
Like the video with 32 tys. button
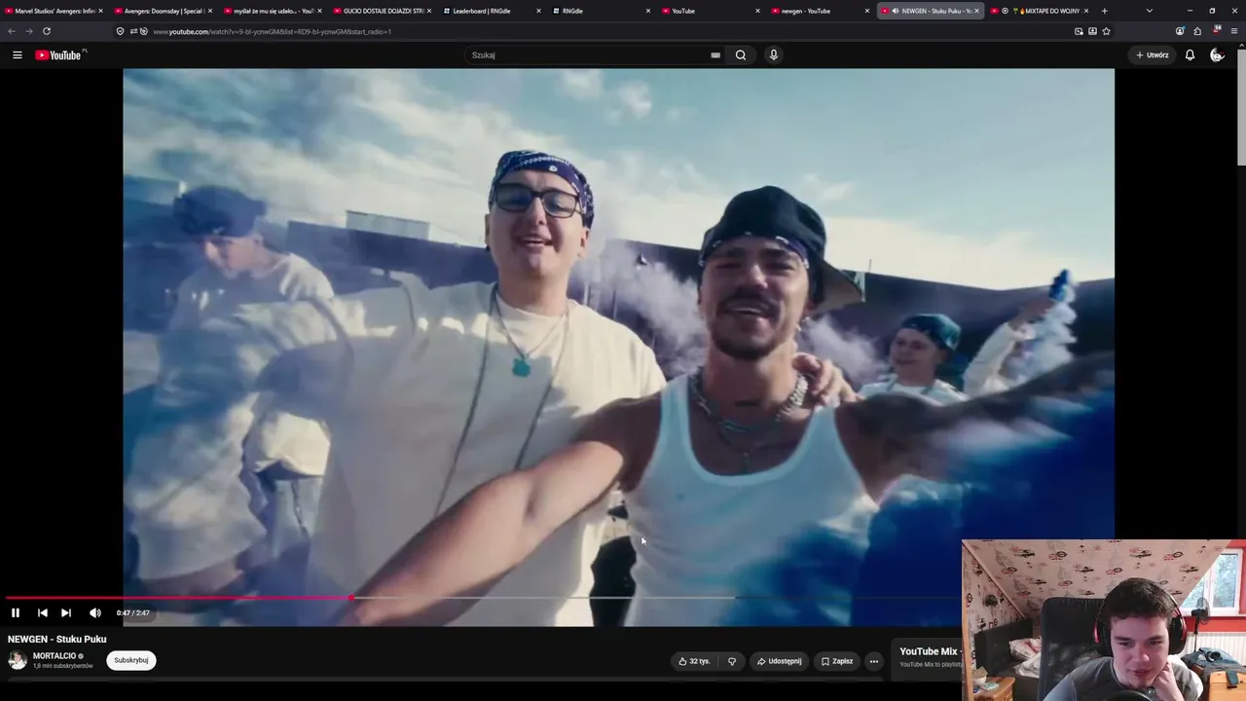tap(695, 661)
